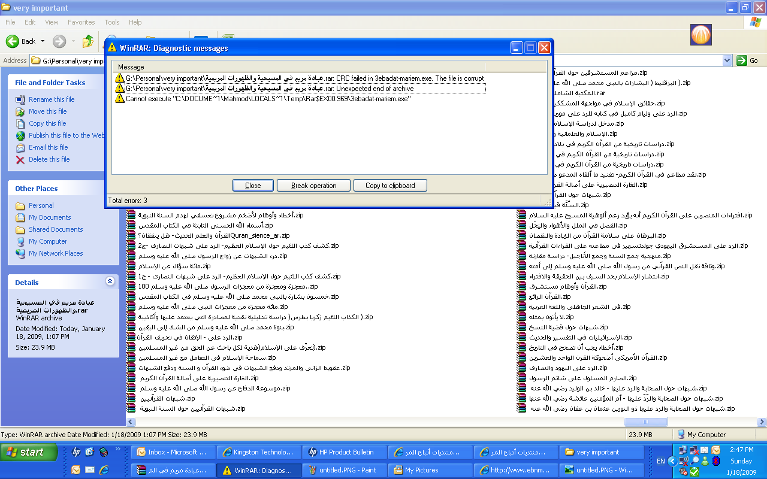The width and height of the screenshot is (767, 479).
Task: Switch to My Pictures taskbar button
Action: coord(430,470)
